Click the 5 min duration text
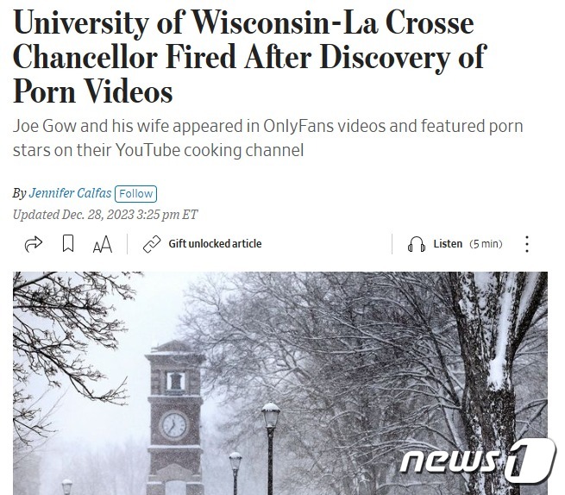Image resolution: width=565 pixels, height=495 pixels. [x=486, y=244]
